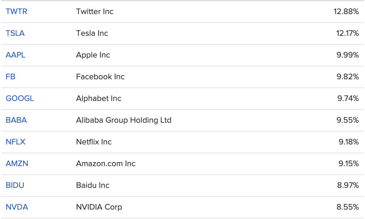Open the NVDA ticker link

coord(17,207)
